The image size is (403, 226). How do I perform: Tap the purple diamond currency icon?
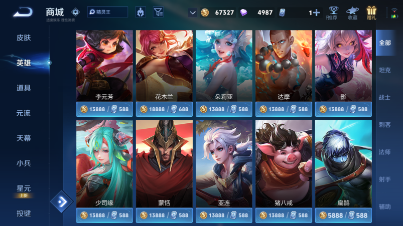[243, 13]
